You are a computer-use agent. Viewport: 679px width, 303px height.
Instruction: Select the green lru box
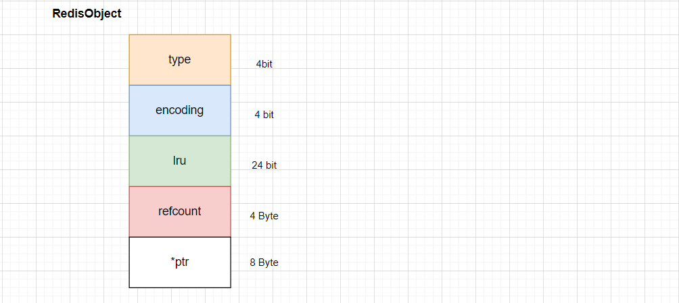(180, 161)
